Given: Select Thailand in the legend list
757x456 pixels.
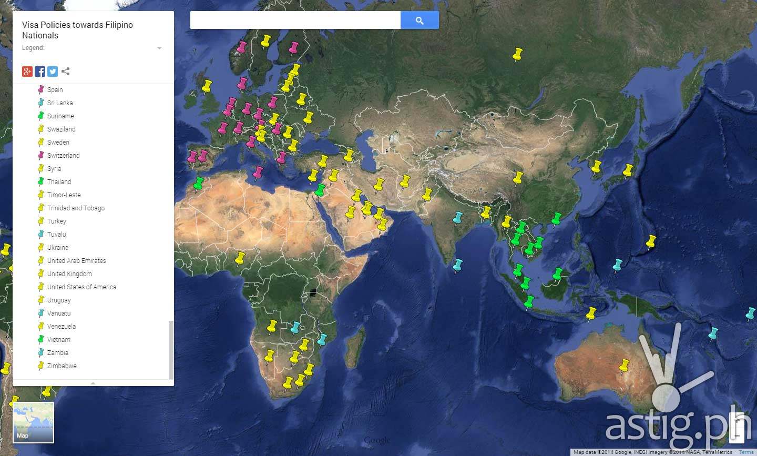Looking at the screenshot, I should pyautogui.click(x=59, y=182).
